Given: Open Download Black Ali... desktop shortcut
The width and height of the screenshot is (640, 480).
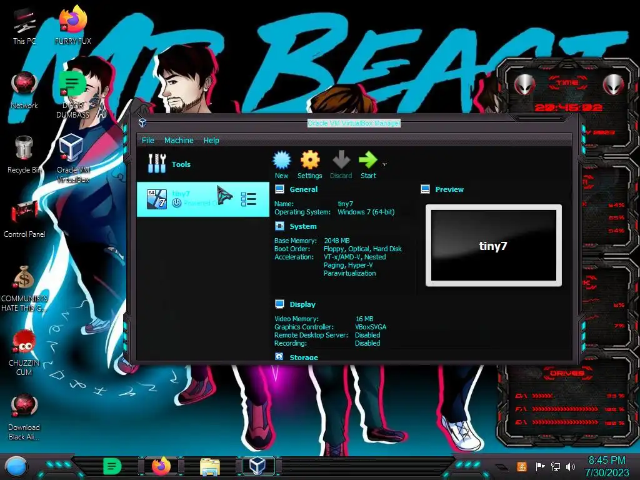Looking at the screenshot, I should pyautogui.click(x=24, y=417).
